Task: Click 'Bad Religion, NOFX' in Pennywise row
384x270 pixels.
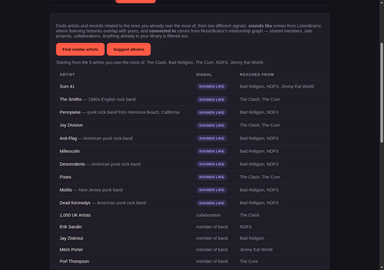Action: click(259, 112)
